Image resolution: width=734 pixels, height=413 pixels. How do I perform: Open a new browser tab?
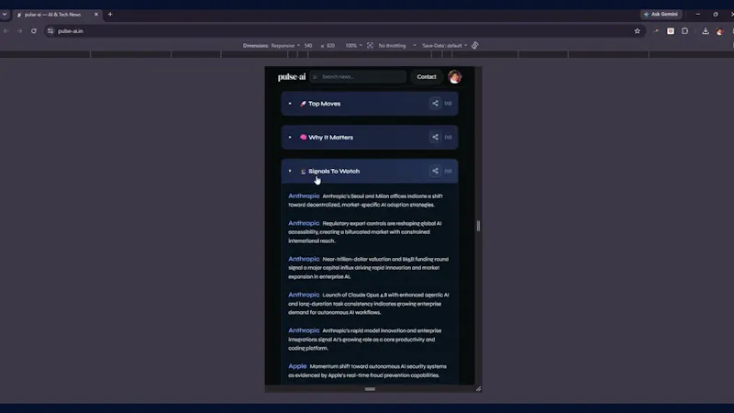pyautogui.click(x=110, y=15)
